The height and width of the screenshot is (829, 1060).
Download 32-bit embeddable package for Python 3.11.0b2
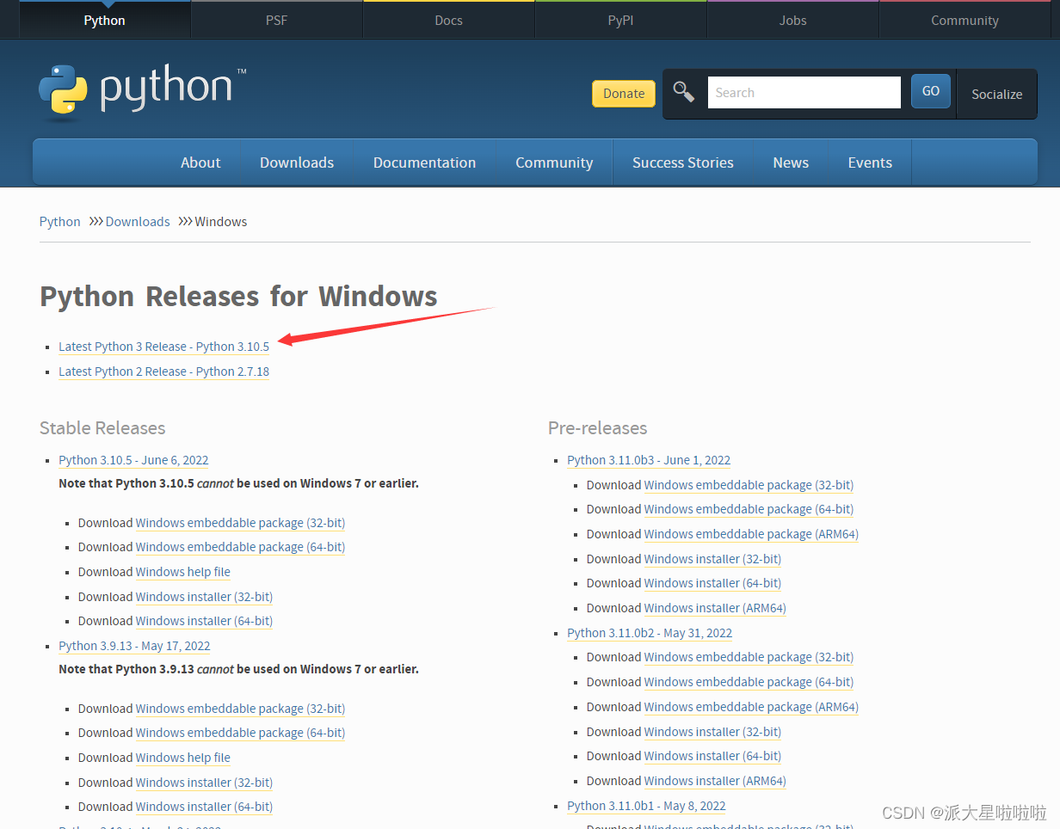click(x=749, y=657)
